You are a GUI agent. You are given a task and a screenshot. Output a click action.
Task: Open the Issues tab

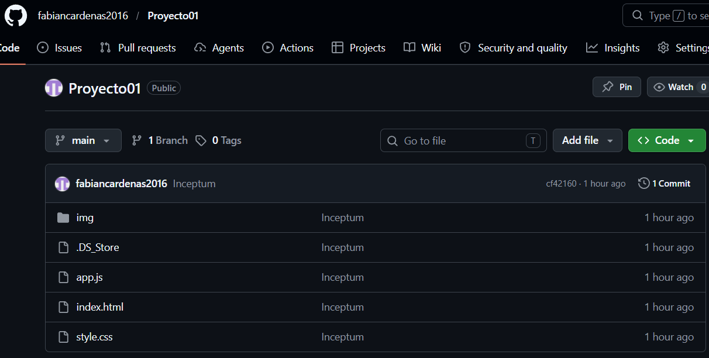pyautogui.click(x=59, y=48)
